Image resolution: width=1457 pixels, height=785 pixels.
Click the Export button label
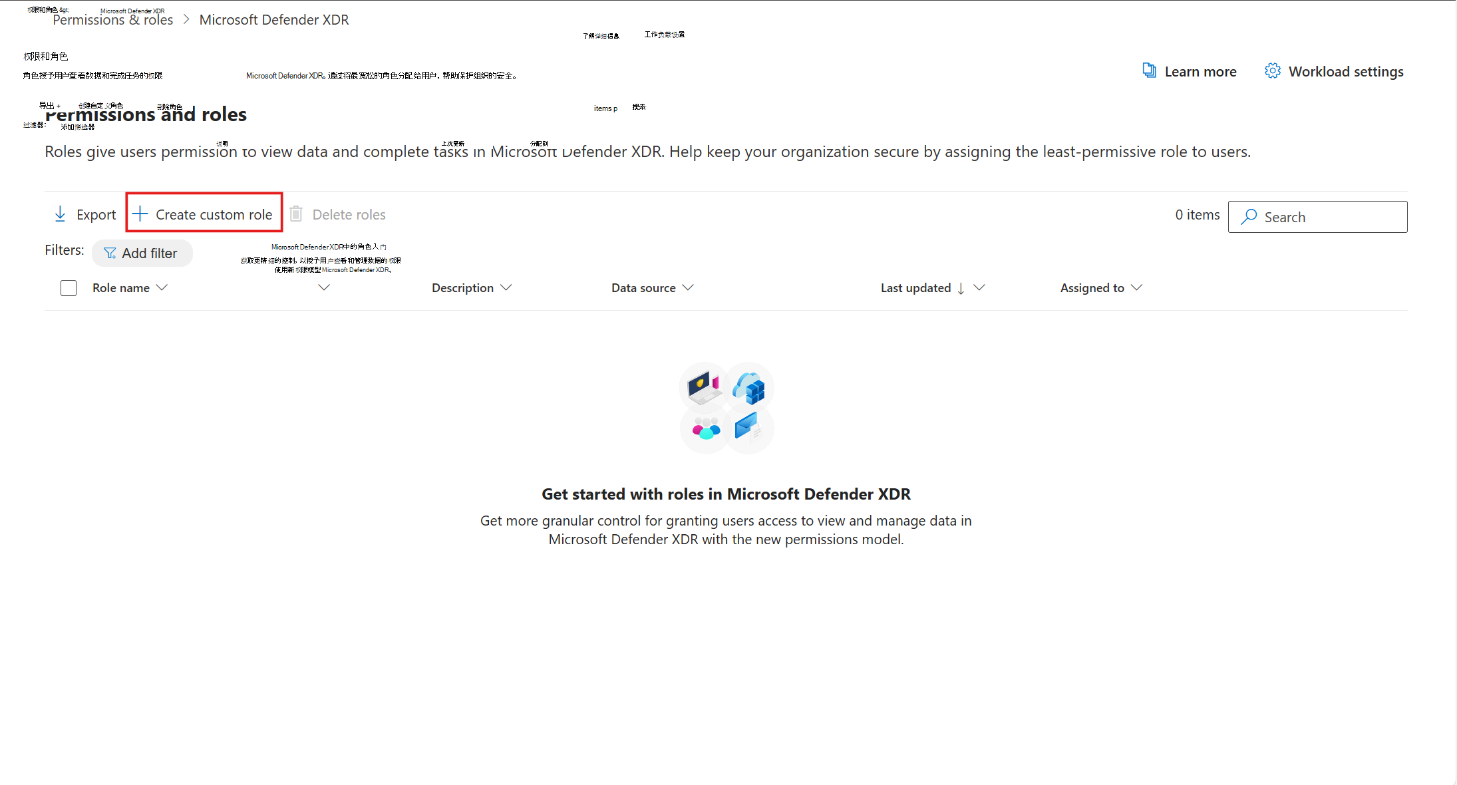(96, 214)
